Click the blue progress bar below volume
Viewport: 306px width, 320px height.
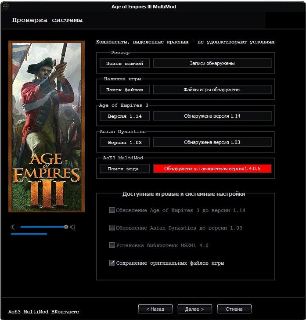[29, 234]
